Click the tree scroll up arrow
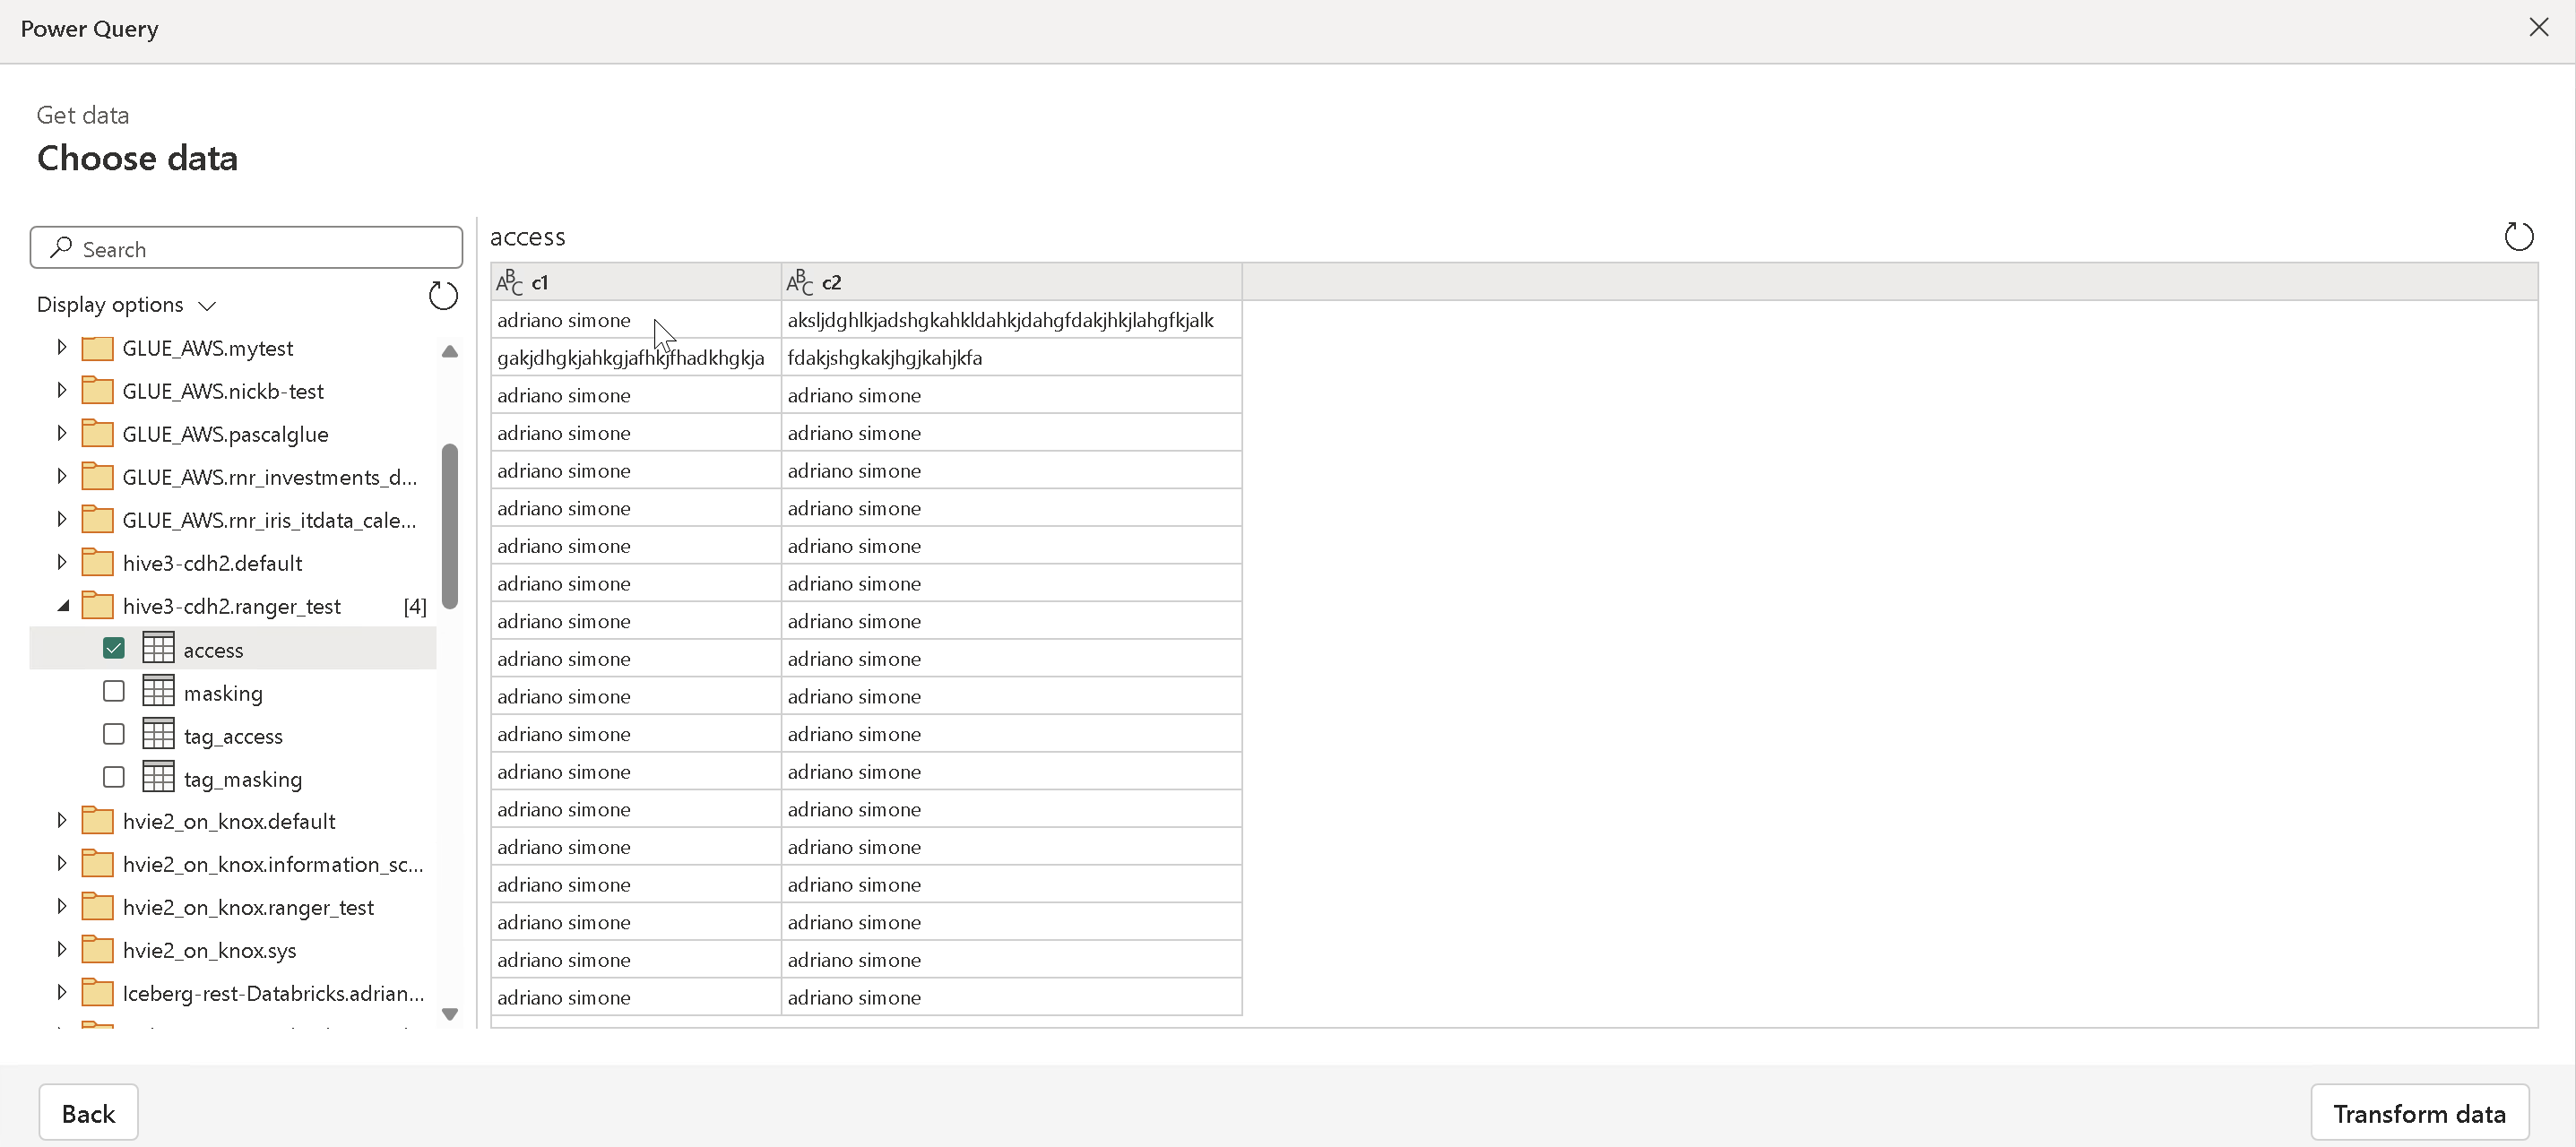The image size is (2576, 1147). coord(450,351)
